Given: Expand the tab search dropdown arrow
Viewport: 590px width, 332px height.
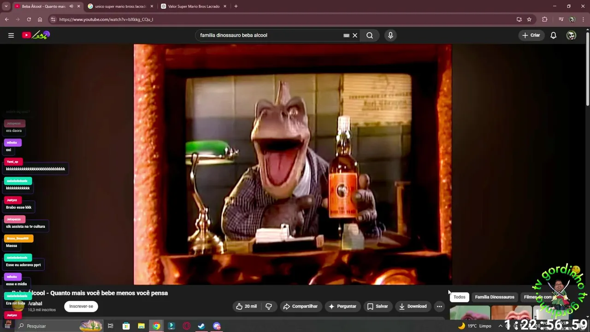Looking at the screenshot, I should click(x=6, y=6).
